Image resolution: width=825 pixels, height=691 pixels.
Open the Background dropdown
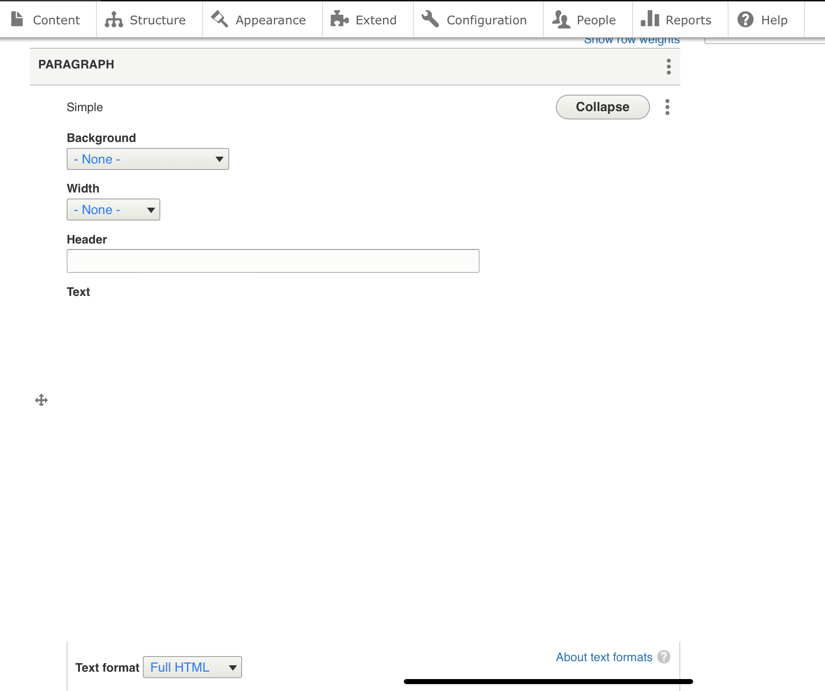147,159
